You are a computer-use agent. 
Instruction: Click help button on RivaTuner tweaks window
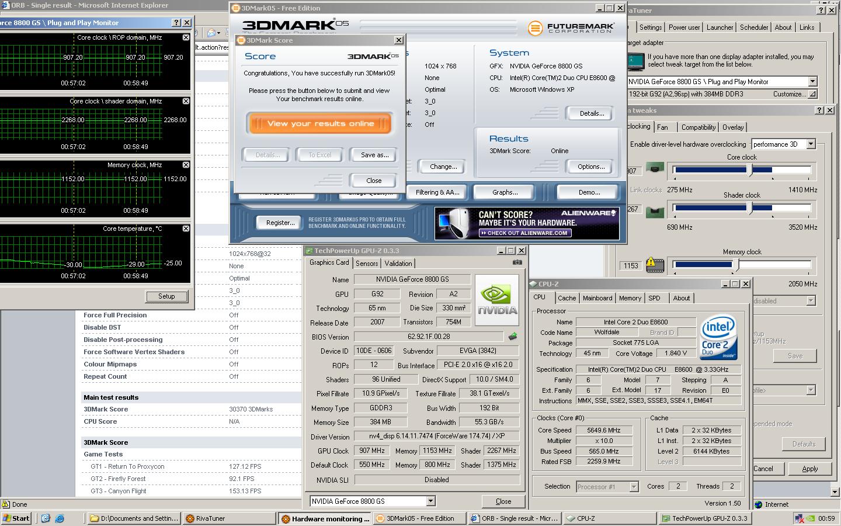[820, 110]
